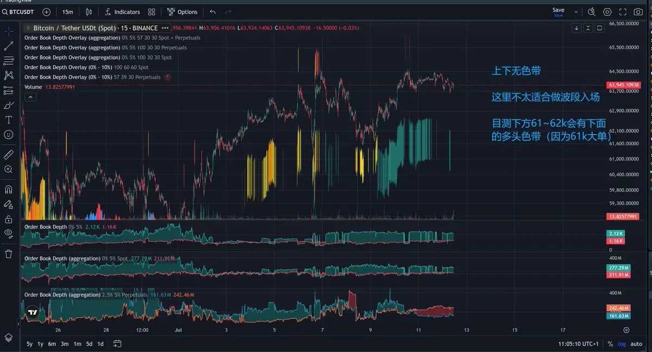
Task: Enable auto scale at bottom right
Action: 636,344
